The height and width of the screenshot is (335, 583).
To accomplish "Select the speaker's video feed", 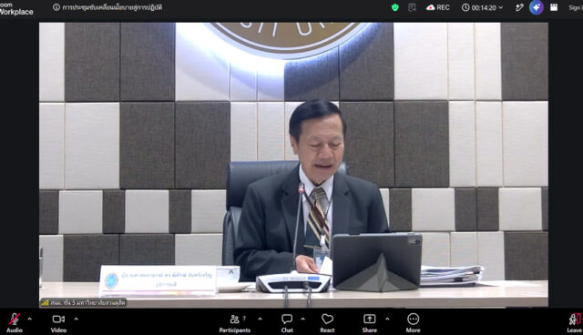I will (293, 165).
